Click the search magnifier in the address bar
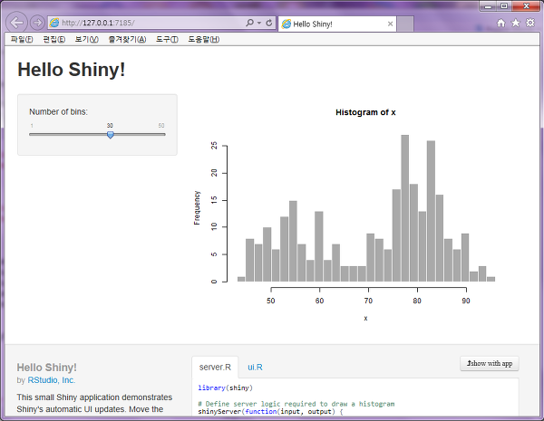 pyautogui.click(x=249, y=23)
